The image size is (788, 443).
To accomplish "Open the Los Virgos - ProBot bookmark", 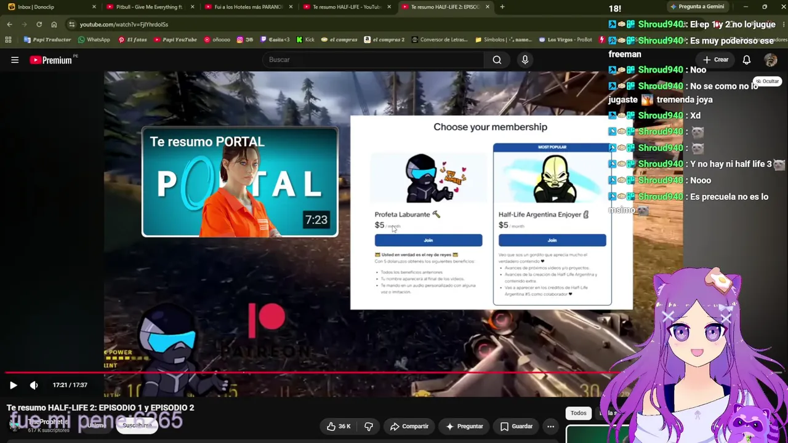I will 565,40.
